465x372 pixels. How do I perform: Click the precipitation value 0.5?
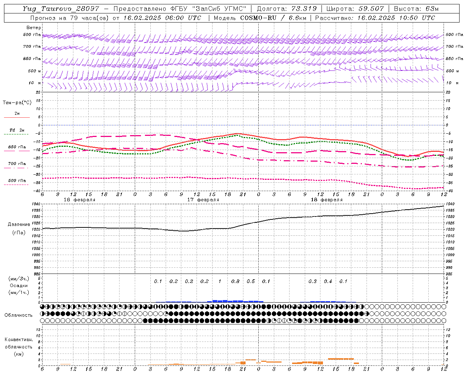pyautogui.click(x=251, y=282)
